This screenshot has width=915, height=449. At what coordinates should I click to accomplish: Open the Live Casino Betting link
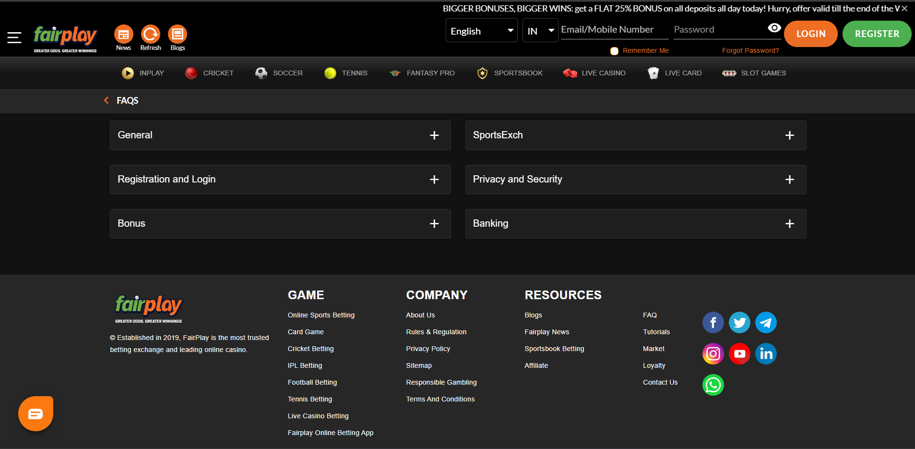pos(318,416)
